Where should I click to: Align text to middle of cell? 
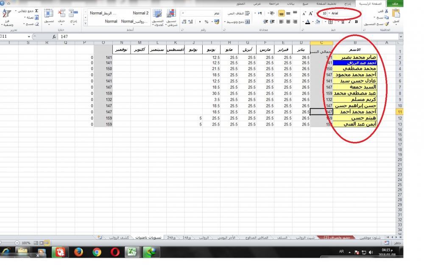tap(288, 13)
